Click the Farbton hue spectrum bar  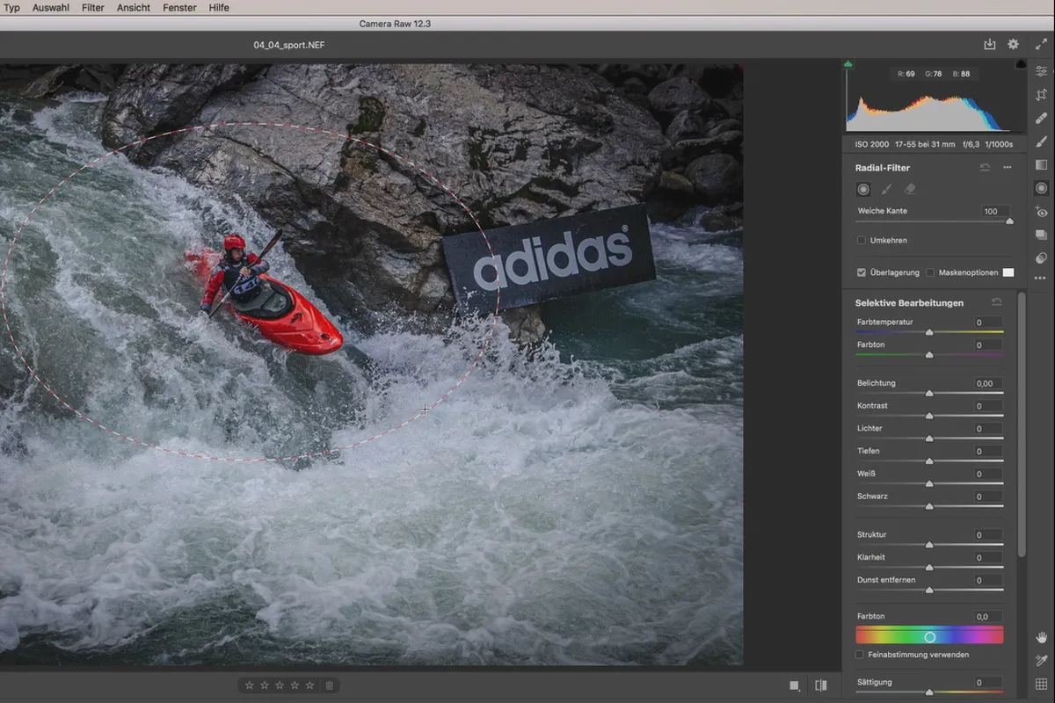[x=929, y=635]
